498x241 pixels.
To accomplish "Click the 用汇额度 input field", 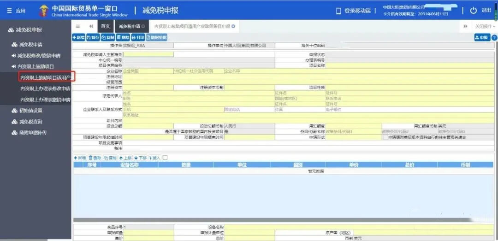I will (x=354, y=126).
